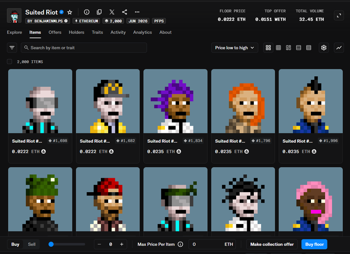Open the three-dot more options menu
The image size is (350, 254).
(x=137, y=12)
